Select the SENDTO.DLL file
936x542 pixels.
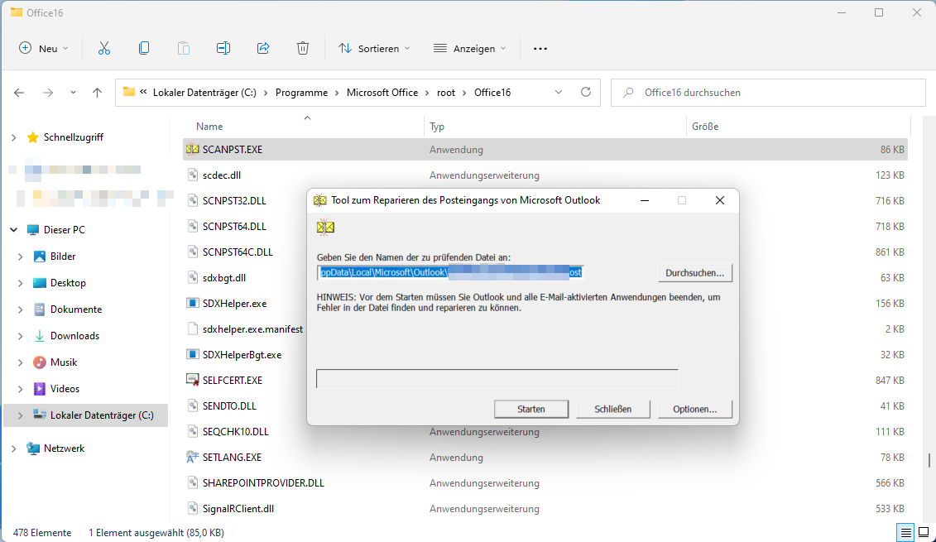click(x=229, y=406)
